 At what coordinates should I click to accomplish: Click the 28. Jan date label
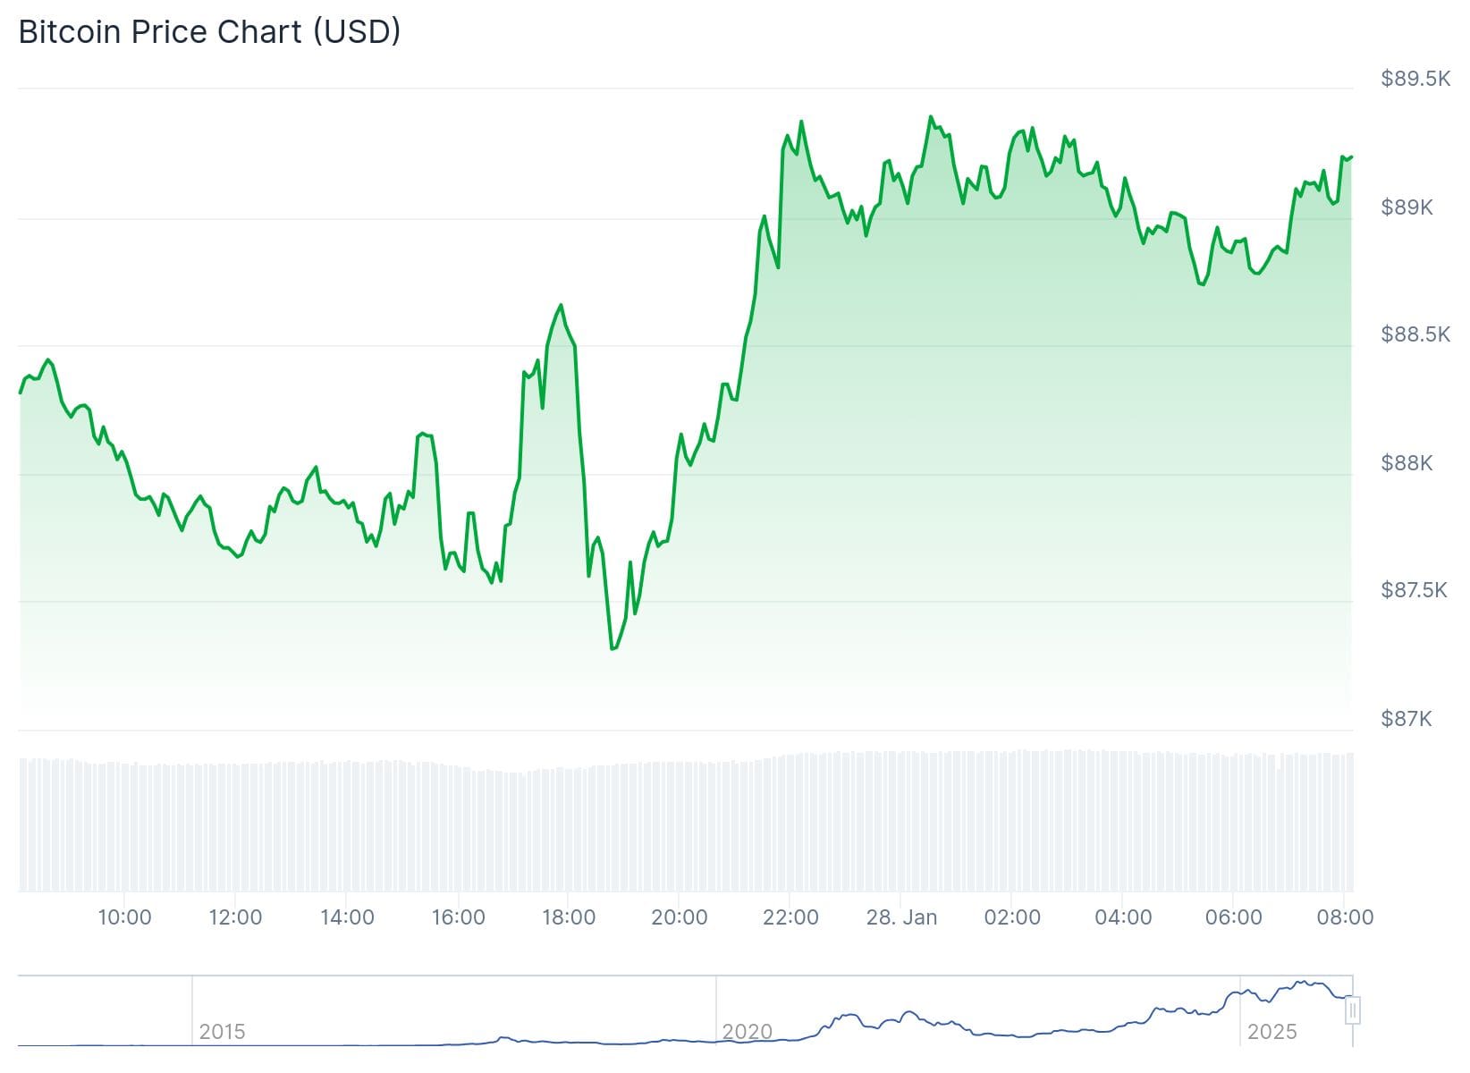[901, 917]
